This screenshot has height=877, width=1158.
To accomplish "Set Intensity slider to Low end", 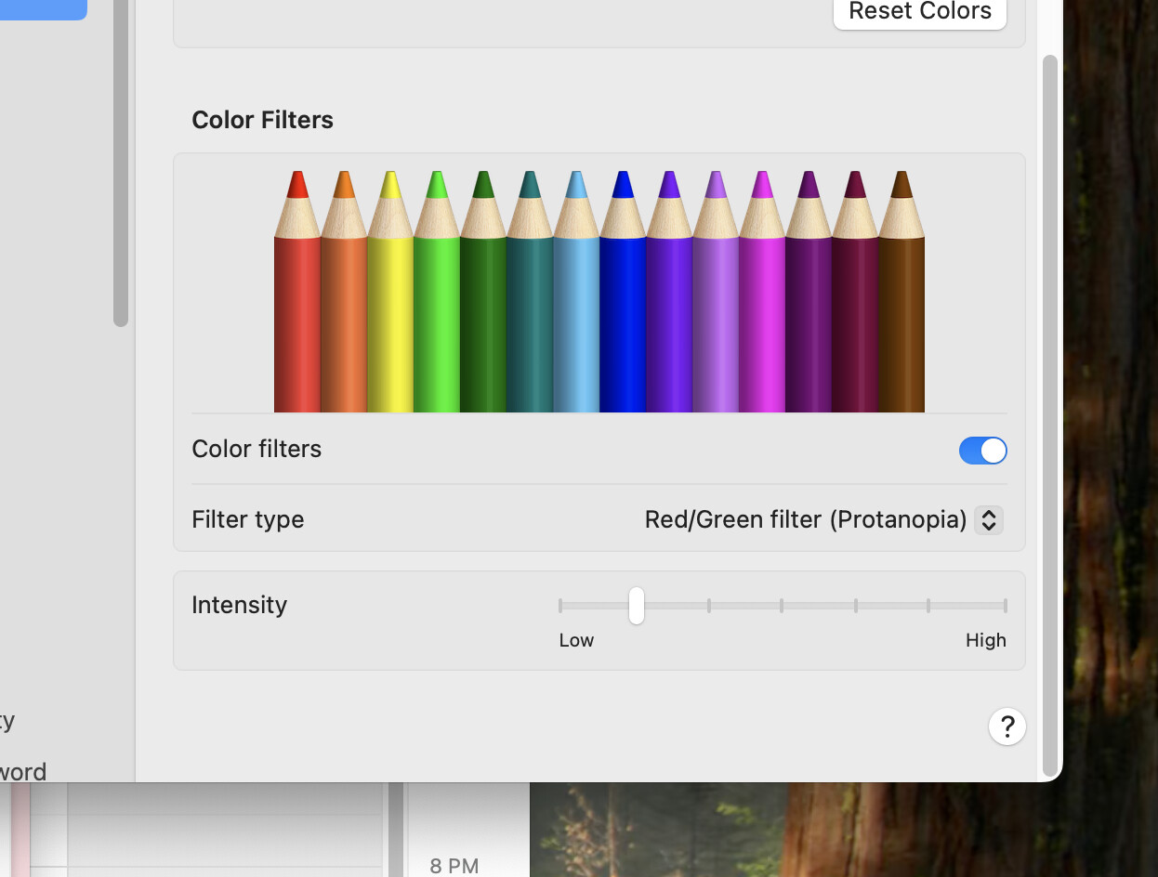I will pyautogui.click(x=560, y=606).
